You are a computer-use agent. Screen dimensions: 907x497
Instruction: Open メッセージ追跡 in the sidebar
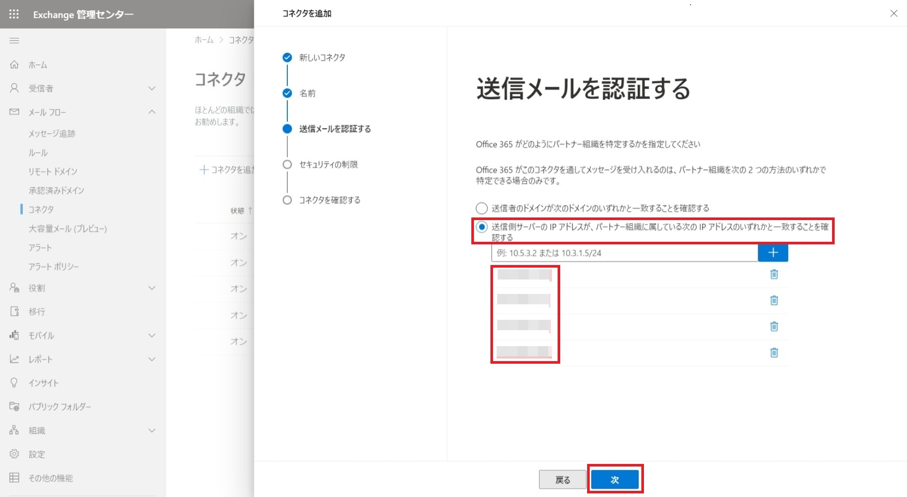pos(52,134)
